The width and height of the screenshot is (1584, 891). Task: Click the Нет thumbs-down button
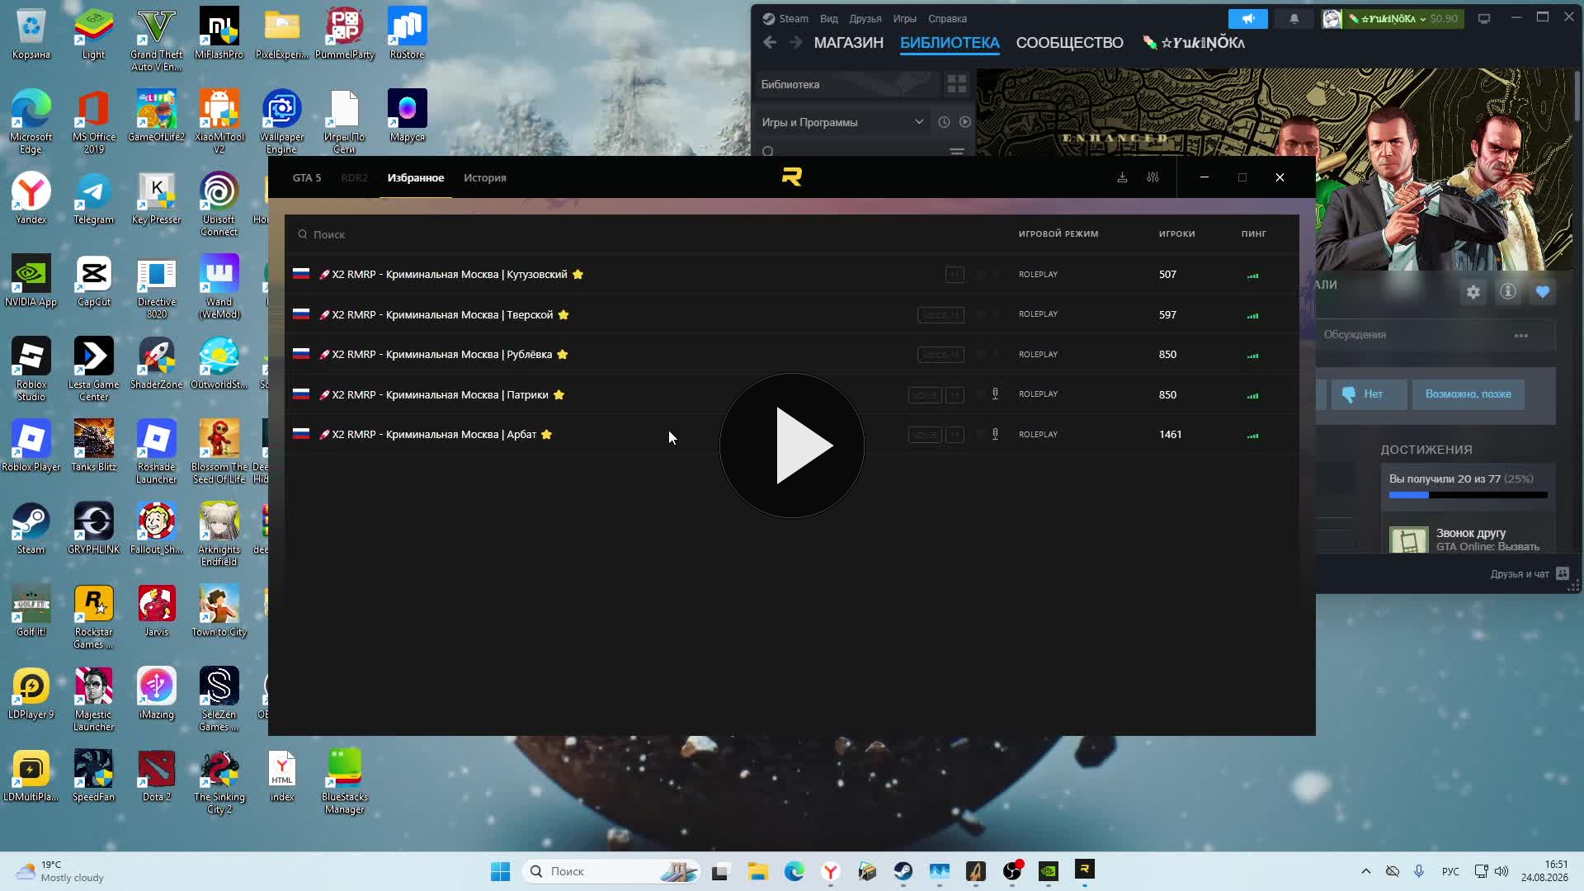pyautogui.click(x=1369, y=394)
